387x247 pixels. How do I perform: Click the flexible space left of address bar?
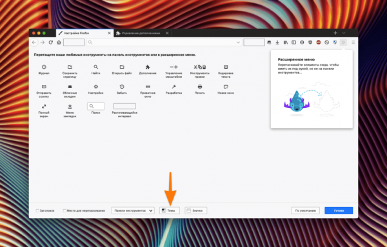(x=74, y=42)
